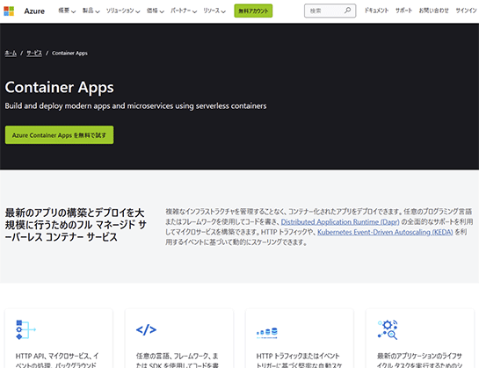
Task: Click the lifecycle gear and magnifier icon
Action: (x=388, y=330)
